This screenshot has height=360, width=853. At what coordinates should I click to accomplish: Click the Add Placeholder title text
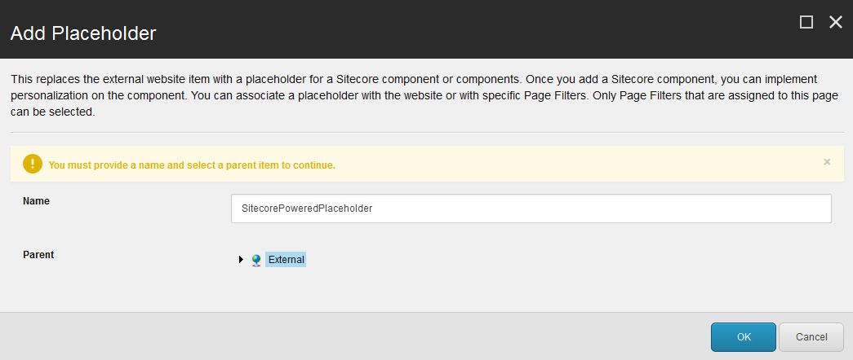pos(82,33)
